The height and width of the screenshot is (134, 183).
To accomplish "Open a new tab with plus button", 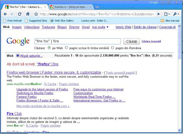I will (x=97, y=7).
